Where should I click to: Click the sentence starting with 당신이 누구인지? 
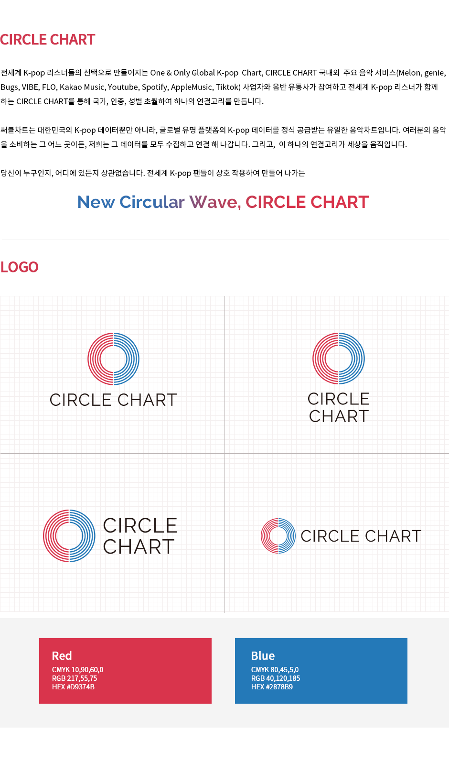pyautogui.click(x=153, y=173)
